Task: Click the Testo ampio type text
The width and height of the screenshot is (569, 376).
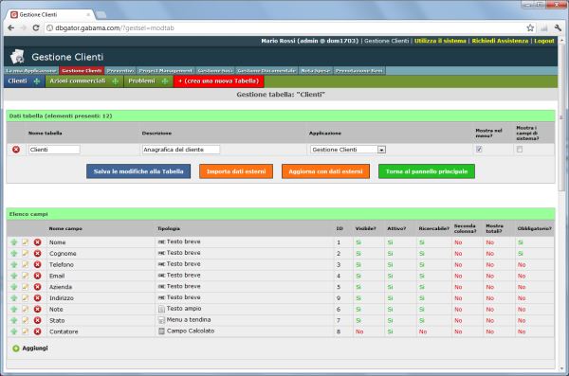Action: click(x=184, y=309)
